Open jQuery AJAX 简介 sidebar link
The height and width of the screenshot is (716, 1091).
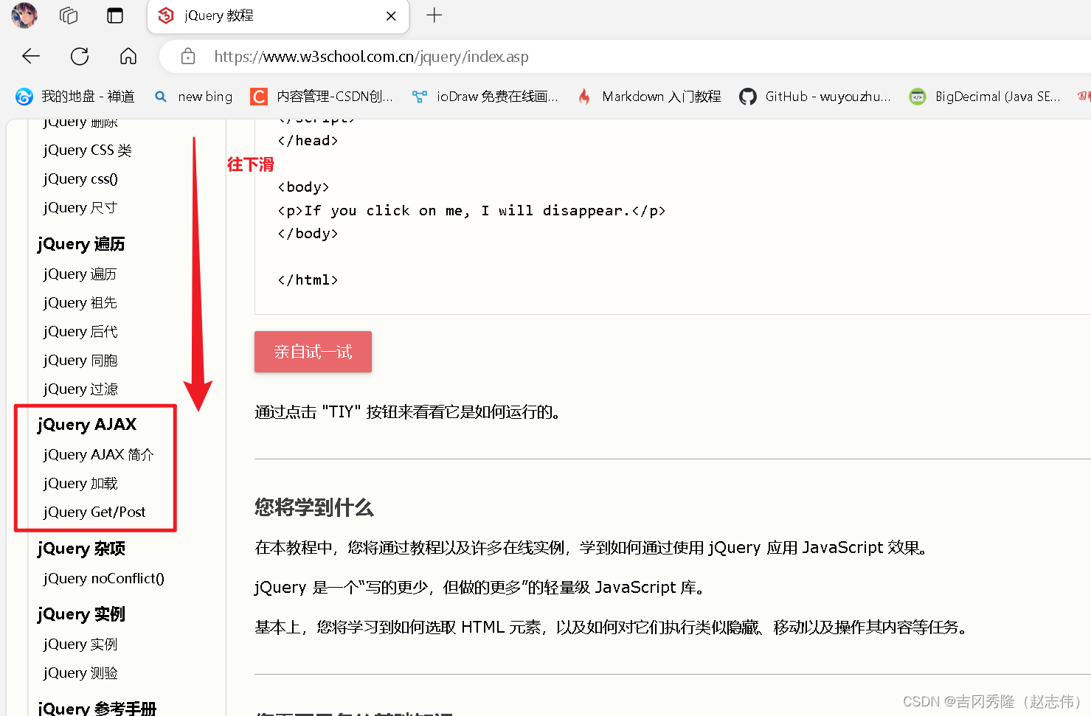click(x=98, y=455)
